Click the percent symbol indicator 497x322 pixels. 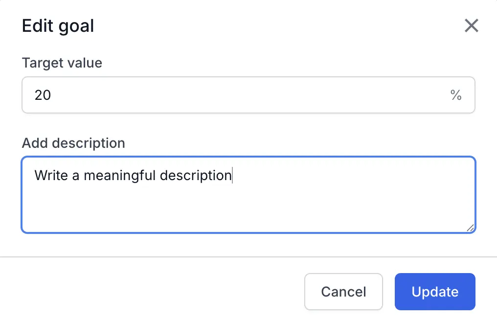pos(456,95)
